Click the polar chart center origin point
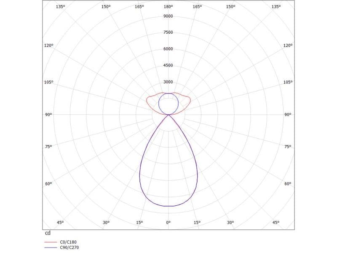The width and height of the screenshot is (337, 253). [x=168, y=115]
